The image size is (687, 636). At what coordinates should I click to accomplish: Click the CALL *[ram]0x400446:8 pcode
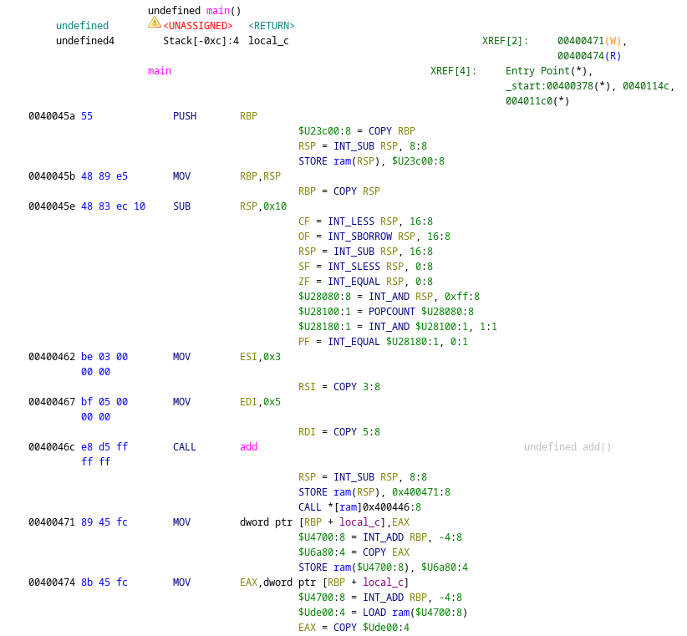359,507
